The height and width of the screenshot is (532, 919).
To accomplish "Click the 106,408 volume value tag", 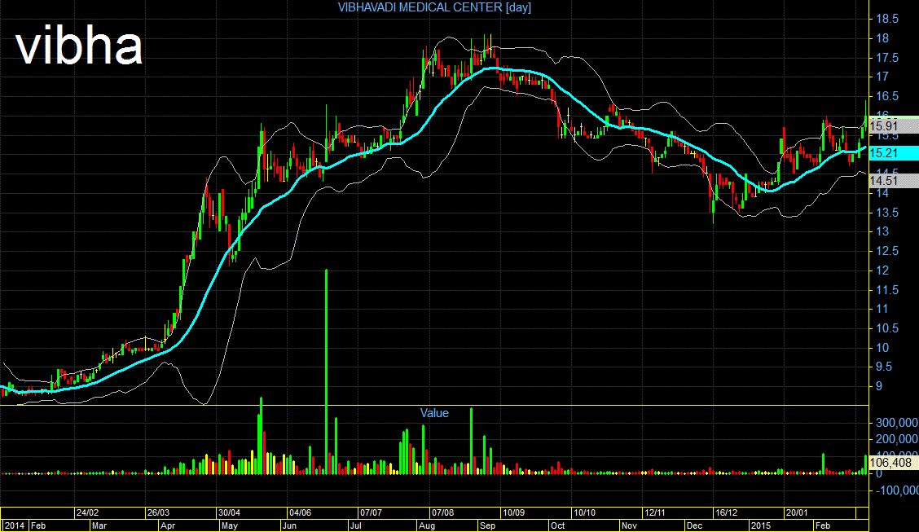I will point(893,462).
